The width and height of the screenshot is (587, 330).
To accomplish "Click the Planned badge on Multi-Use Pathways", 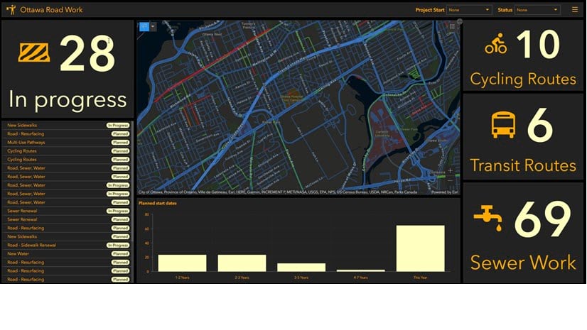I will click(x=121, y=143).
